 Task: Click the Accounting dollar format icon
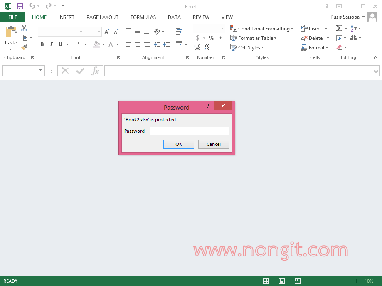coord(197,38)
